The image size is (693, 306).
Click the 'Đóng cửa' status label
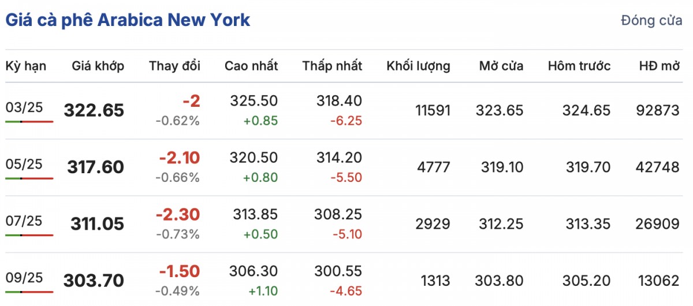(x=651, y=21)
